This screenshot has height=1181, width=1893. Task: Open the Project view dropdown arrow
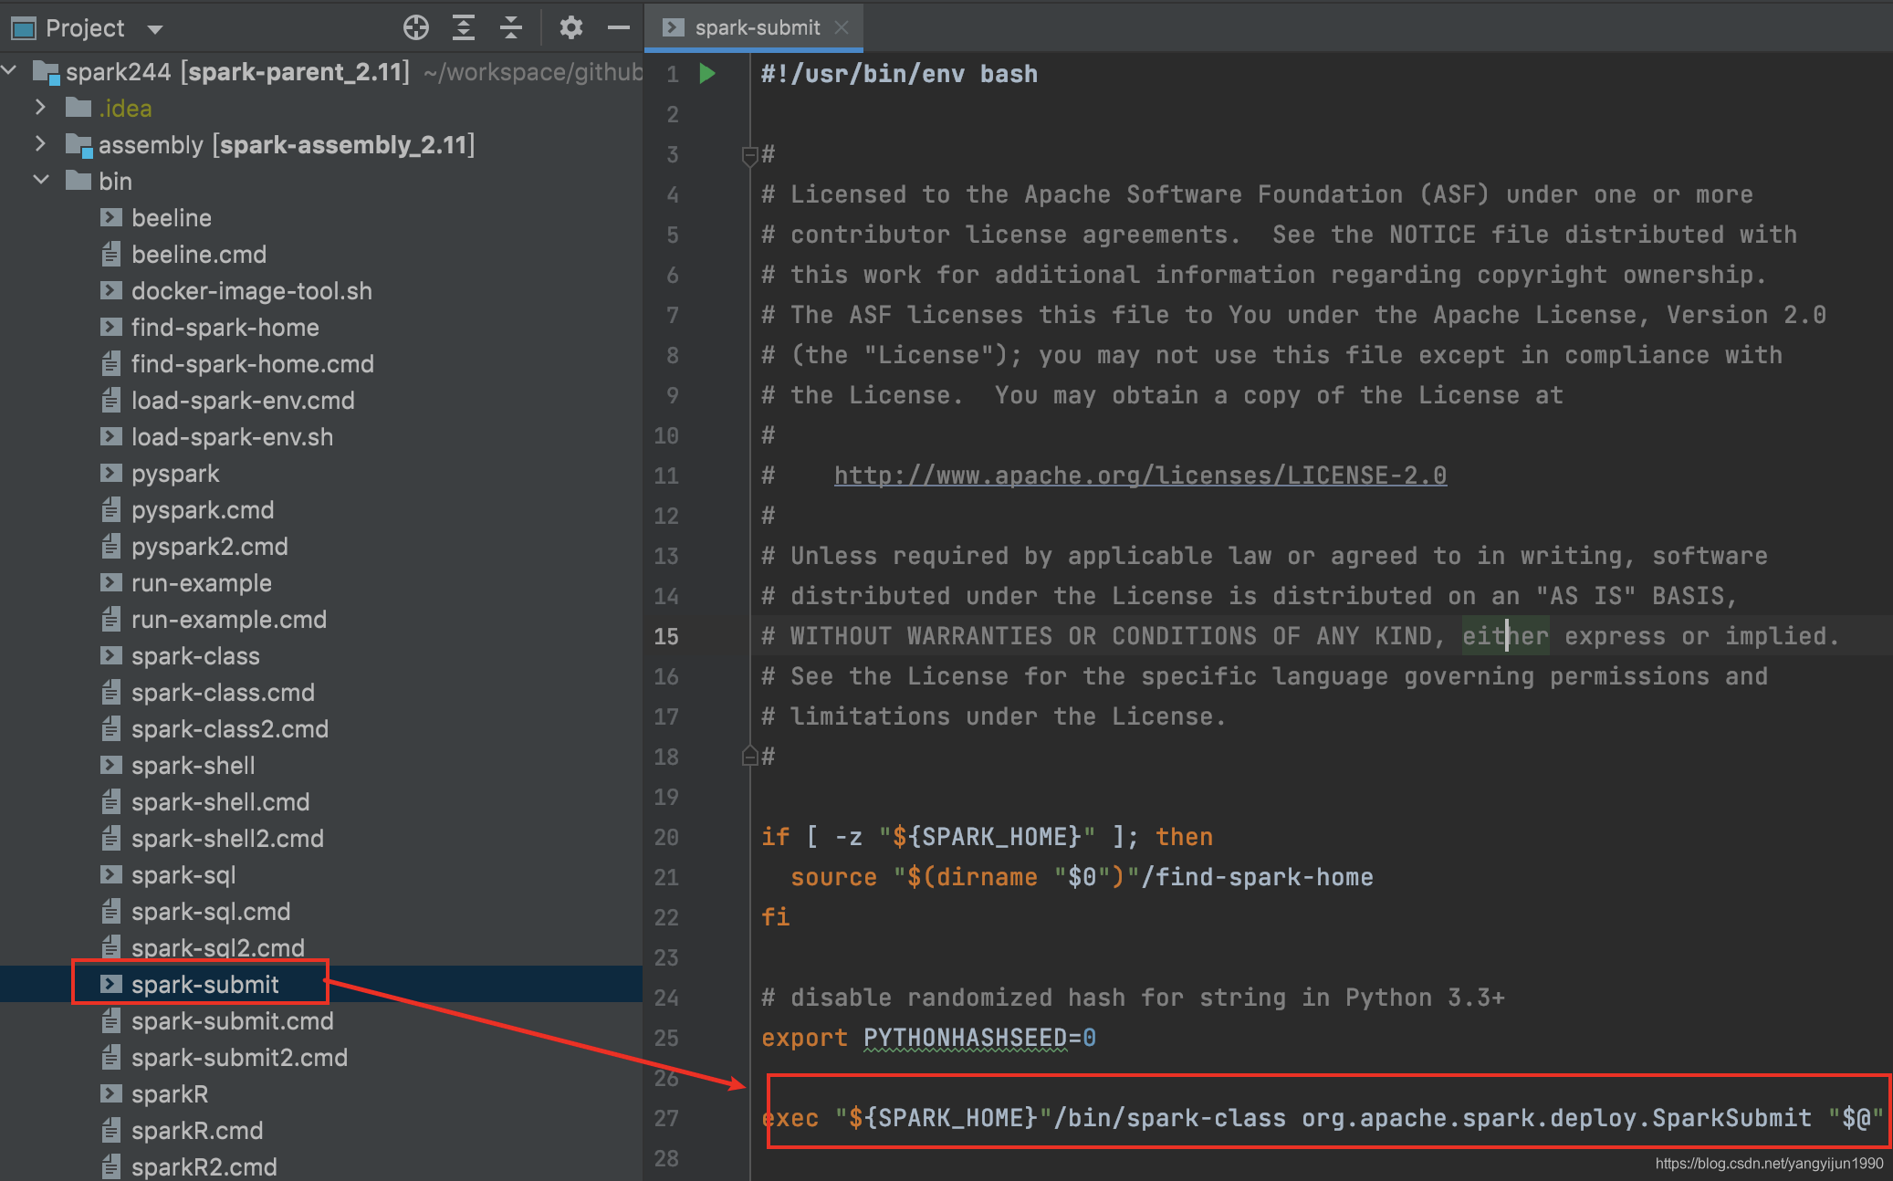click(155, 29)
